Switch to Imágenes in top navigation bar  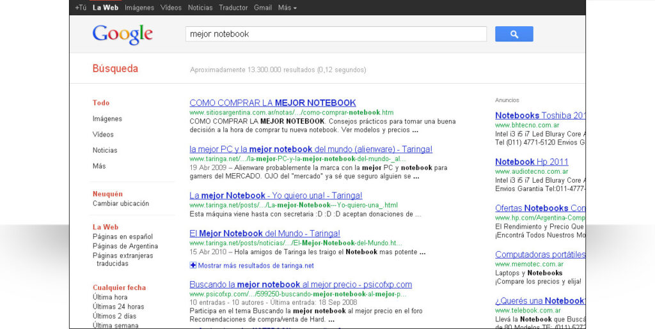pos(139,8)
